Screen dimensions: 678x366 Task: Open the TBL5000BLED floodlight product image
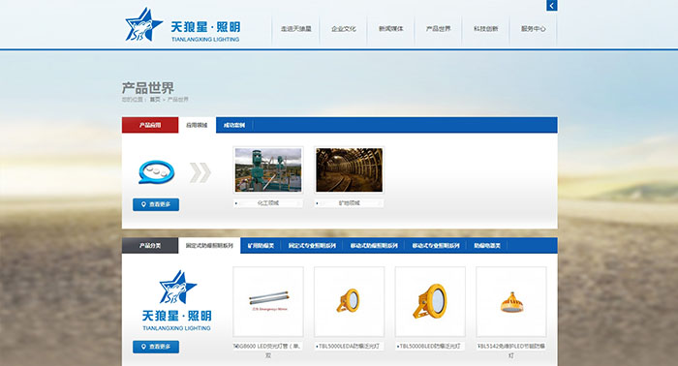(x=430, y=302)
